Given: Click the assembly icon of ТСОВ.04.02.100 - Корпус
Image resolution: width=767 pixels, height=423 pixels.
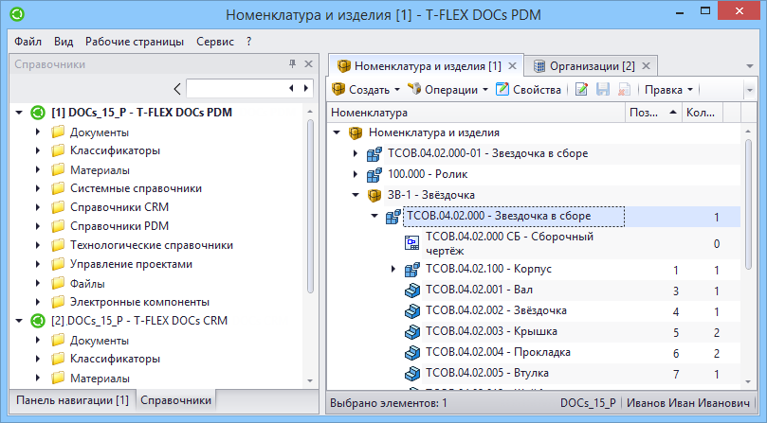Looking at the screenshot, I should click(412, 270).
